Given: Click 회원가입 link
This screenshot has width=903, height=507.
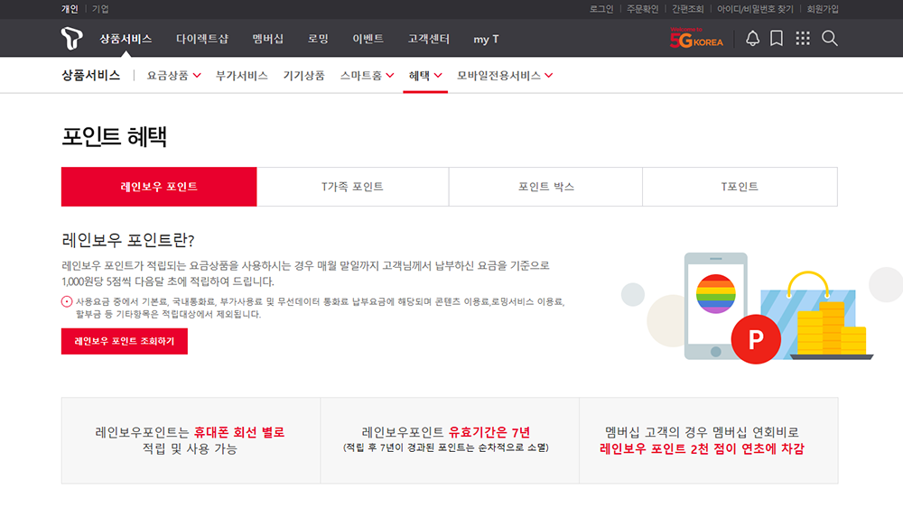Looking at the screenshot, I should (823, 9).
